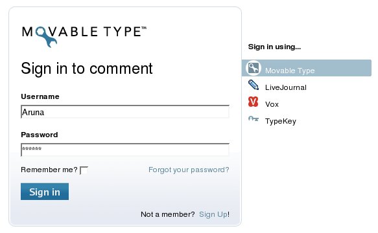The height and width of the screenshot is (233, 378).
Task: Click the Password label
Action: (x=40, y=135)
